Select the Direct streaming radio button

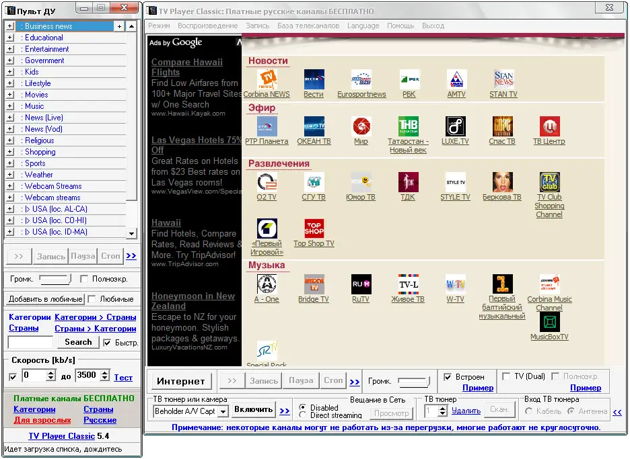tap(303, 415)
